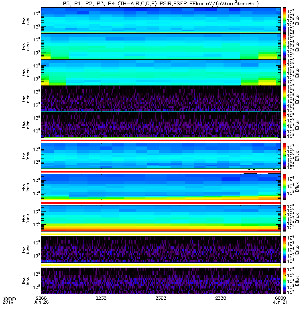This screenshot has height=321, width=301.
Task: Click the tha ions spectrogram panel
Action: tap(161, 156)
